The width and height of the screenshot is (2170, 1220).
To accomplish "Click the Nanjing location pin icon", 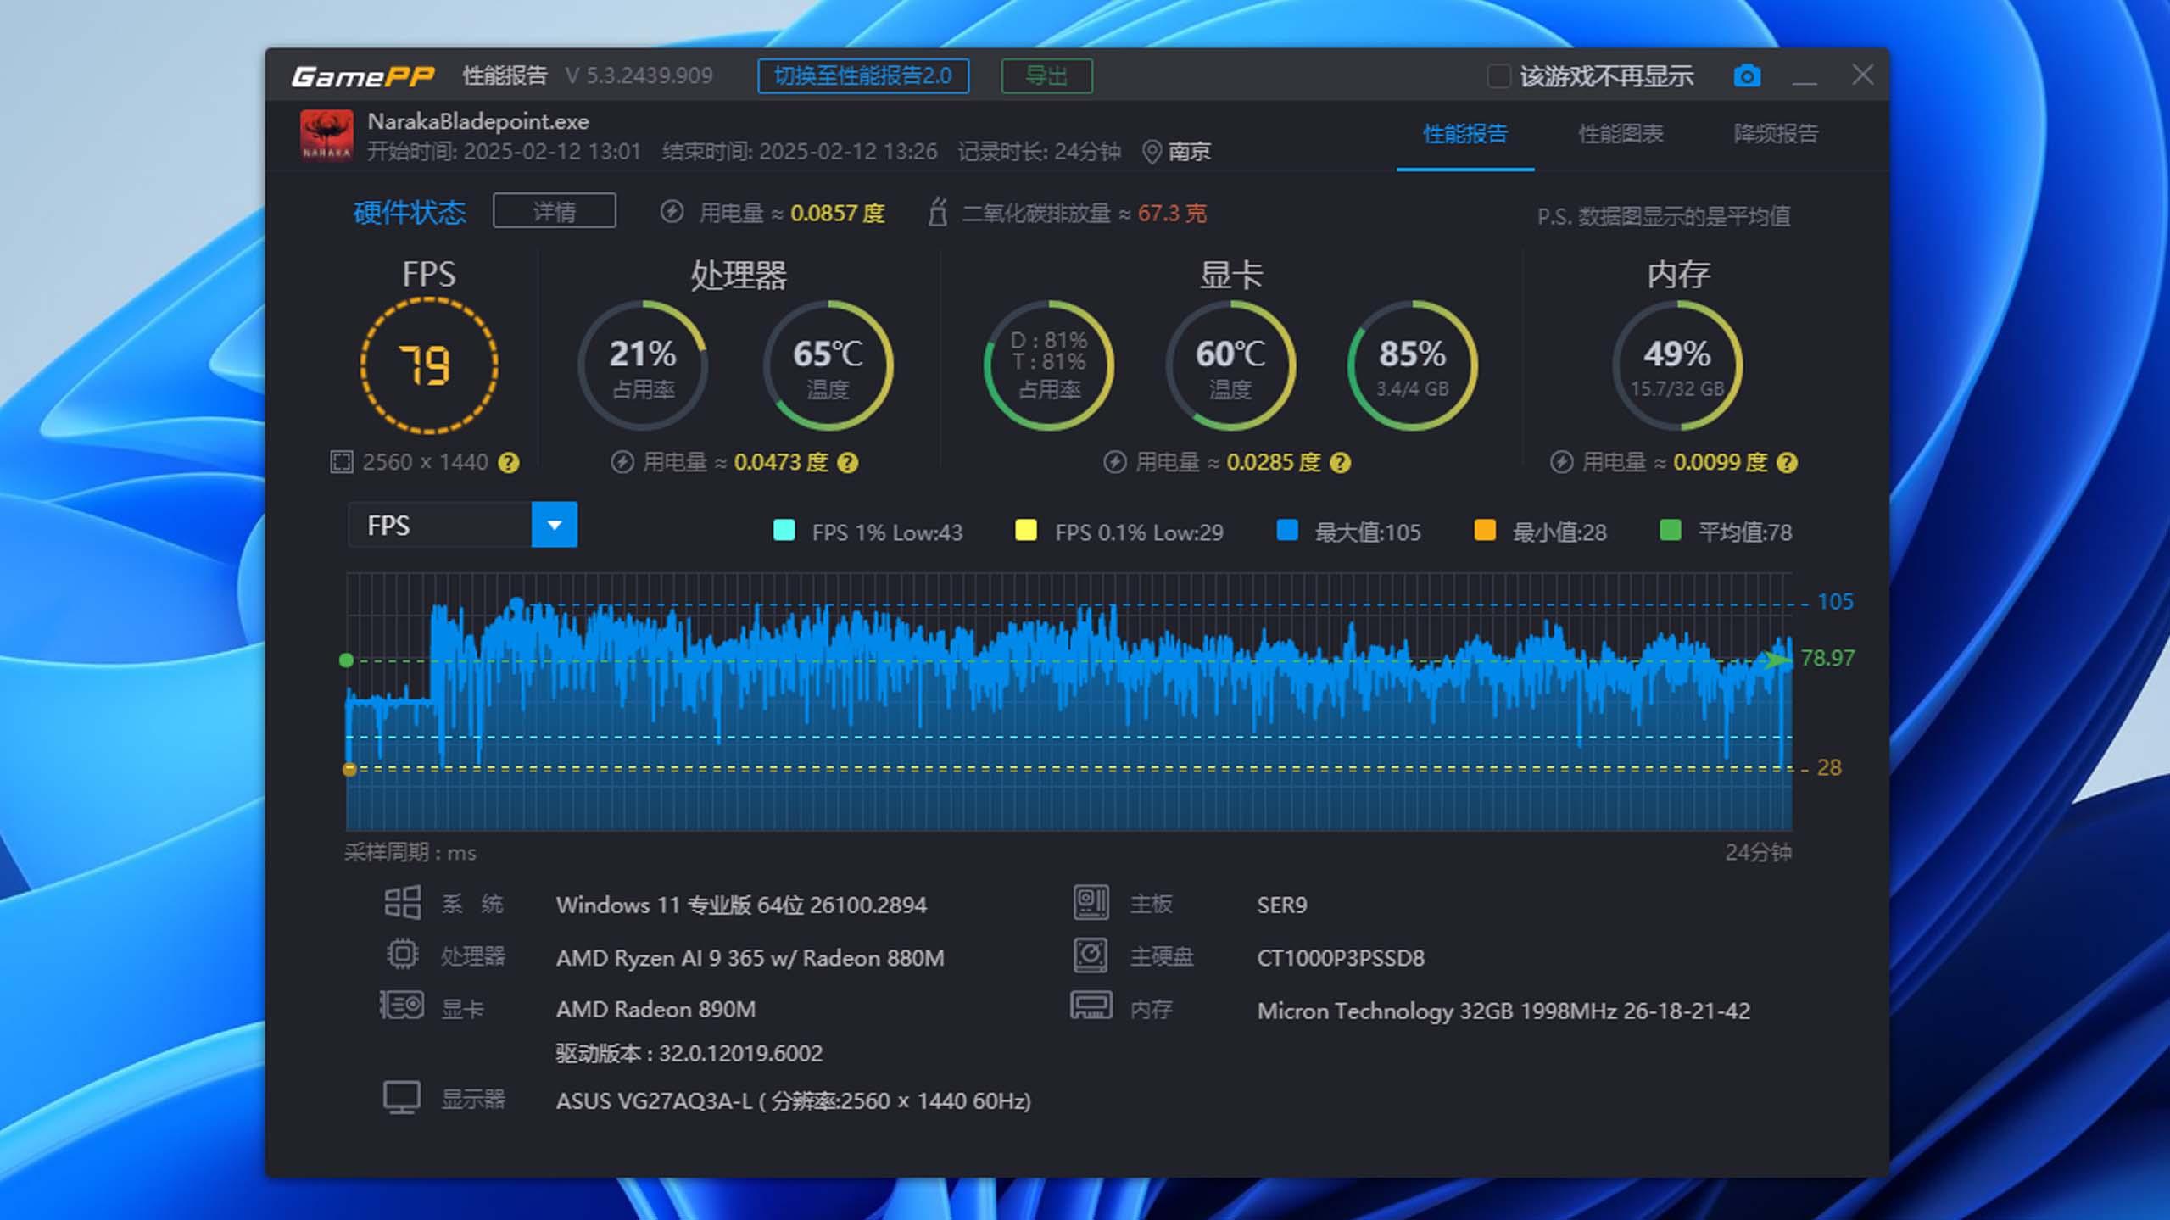I will (1152, 152).
